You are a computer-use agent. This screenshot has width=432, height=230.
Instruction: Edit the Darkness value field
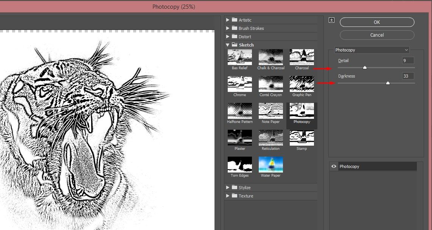pos(408,76)
